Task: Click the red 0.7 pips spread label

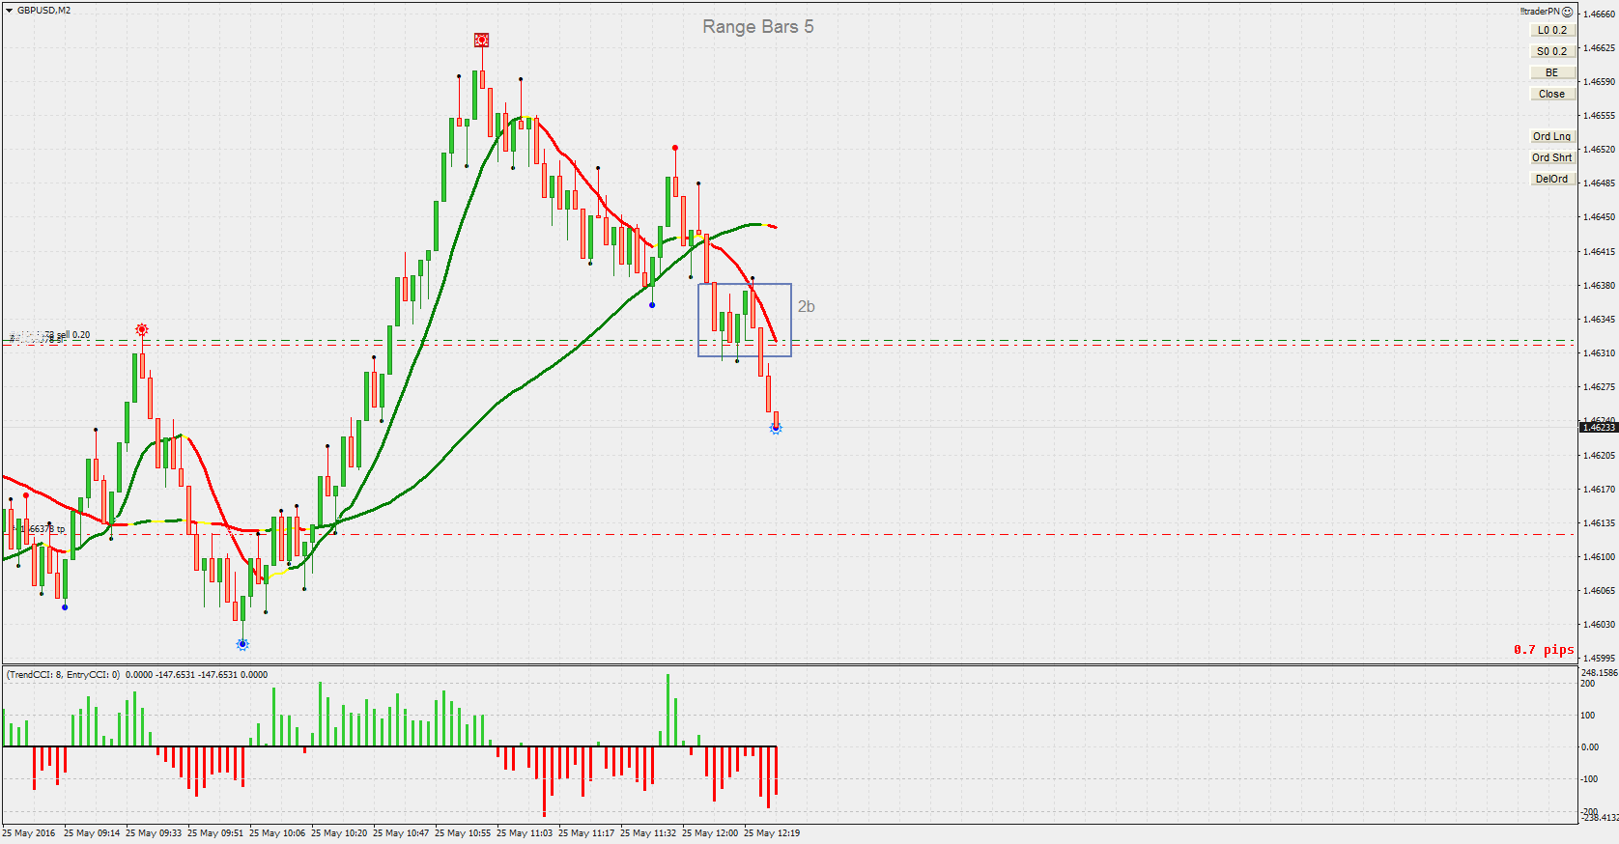Action: pyautogui.click(x=1544, y=650)
